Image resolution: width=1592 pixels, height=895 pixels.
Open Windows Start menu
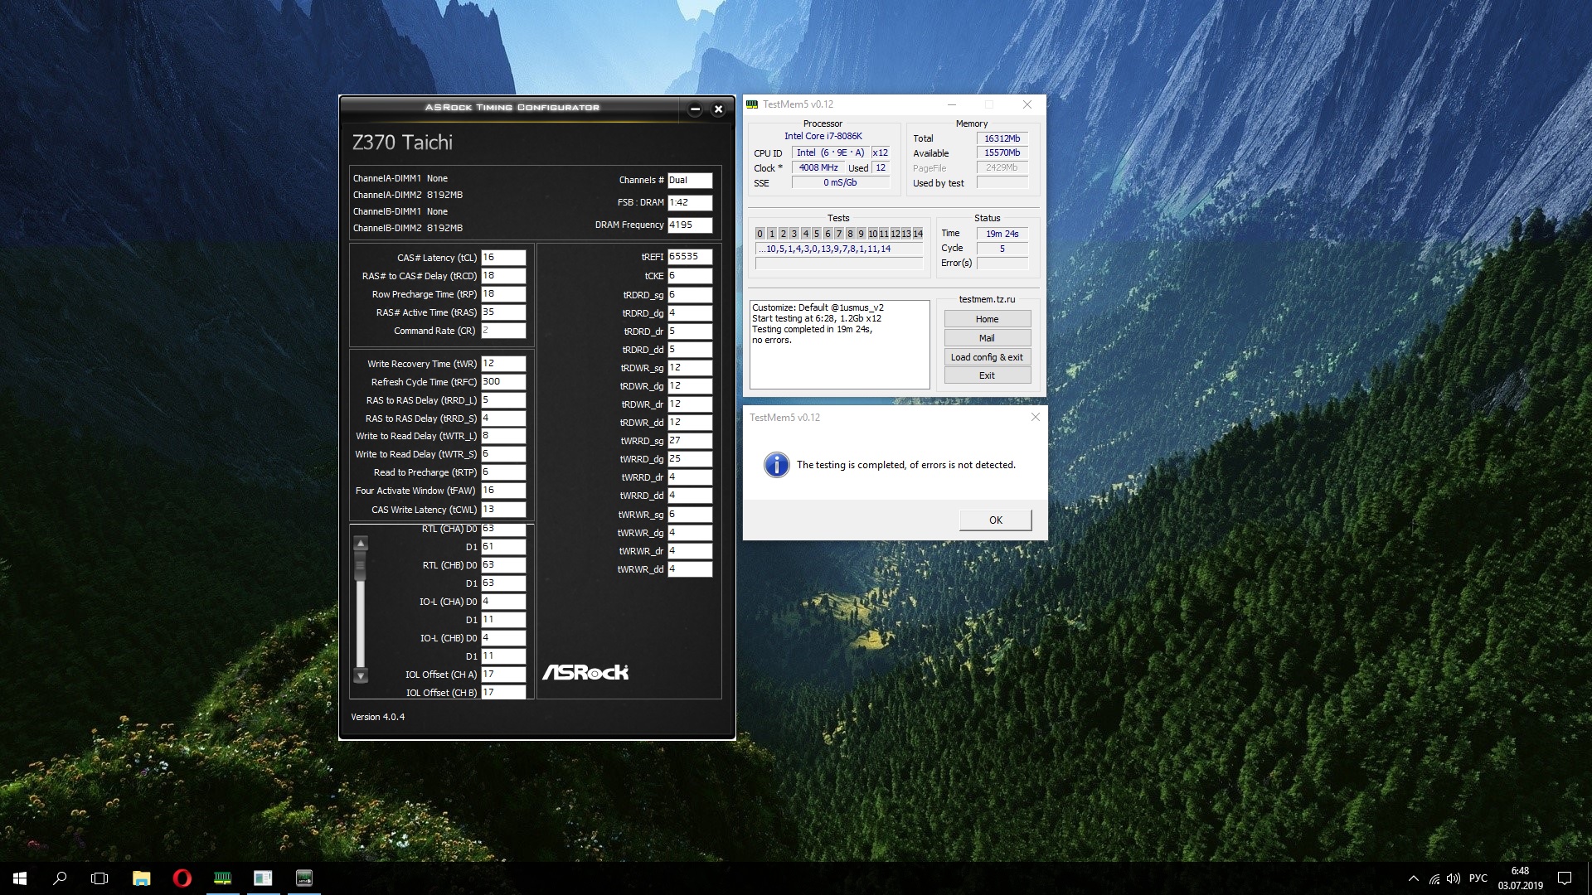tap(20, 878)
